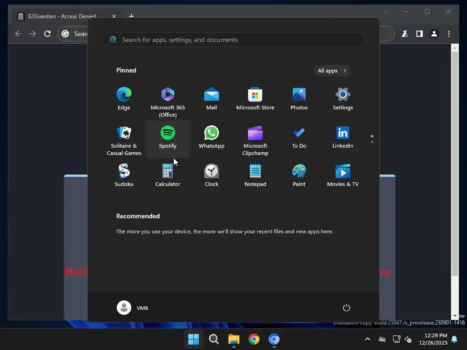Show hidden system tray icons

[x=368, y=339]
